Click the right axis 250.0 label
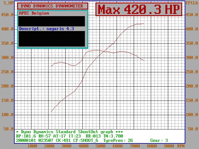The image size is (199, 149). [x=192, y=72]
